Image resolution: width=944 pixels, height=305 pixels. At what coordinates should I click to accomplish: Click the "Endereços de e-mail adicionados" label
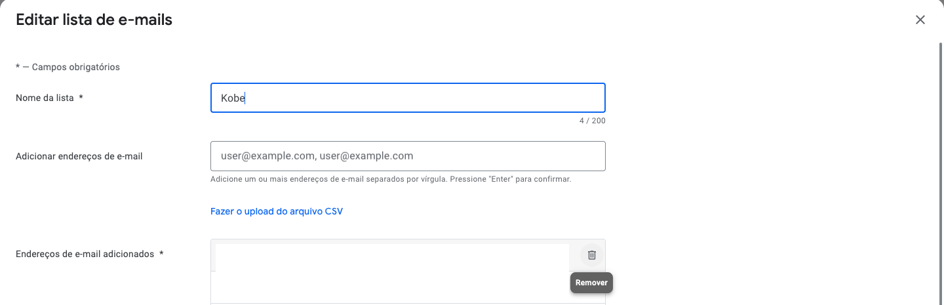click(85, 254)
